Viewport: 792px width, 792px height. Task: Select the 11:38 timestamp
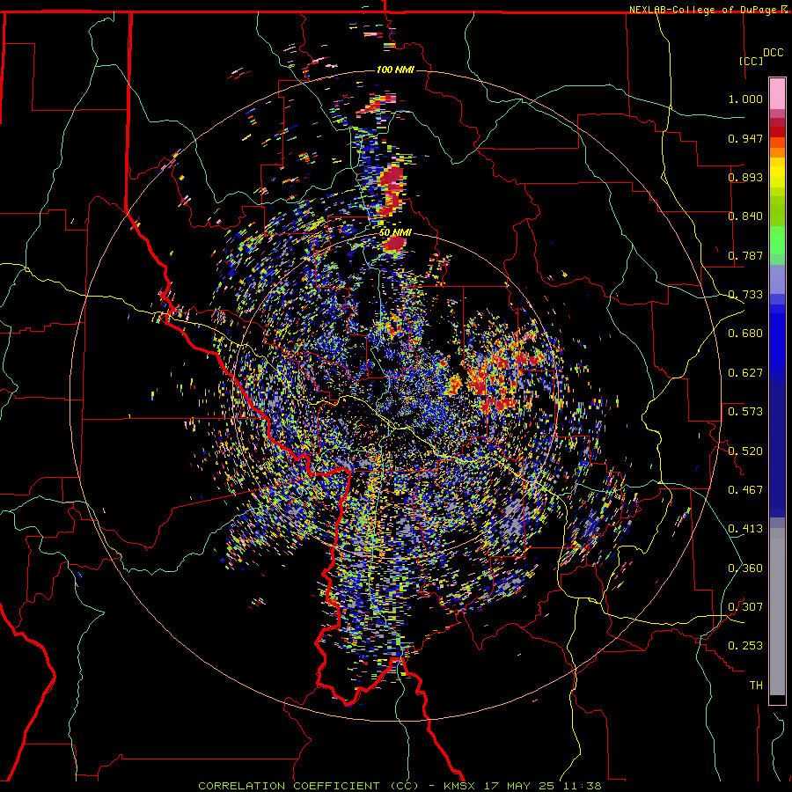tap(582, 786)
